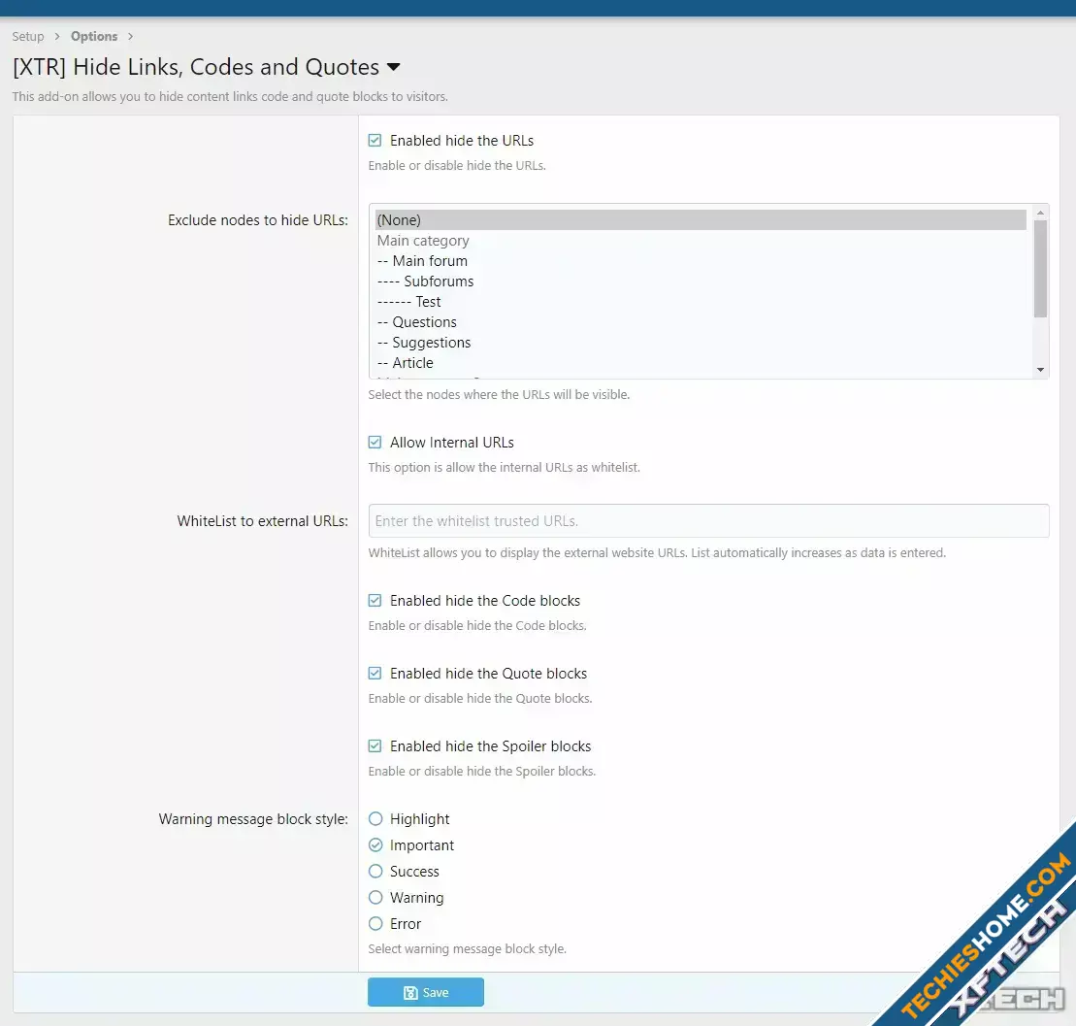Open the Setup breadcrumb link
Image resolution: width=1076 pixels, height=1026 pixels.
pyautogui.click(x=28, y=37)
